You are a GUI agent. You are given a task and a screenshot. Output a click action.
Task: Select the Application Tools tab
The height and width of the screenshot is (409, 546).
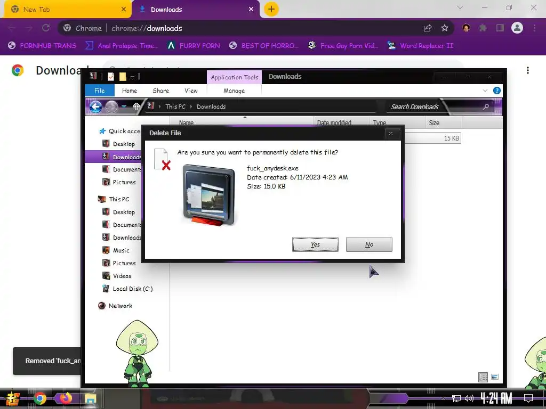coord(235,77)
